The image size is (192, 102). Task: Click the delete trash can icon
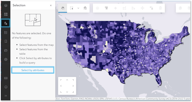pyautogui.click(x=160, y=8)
